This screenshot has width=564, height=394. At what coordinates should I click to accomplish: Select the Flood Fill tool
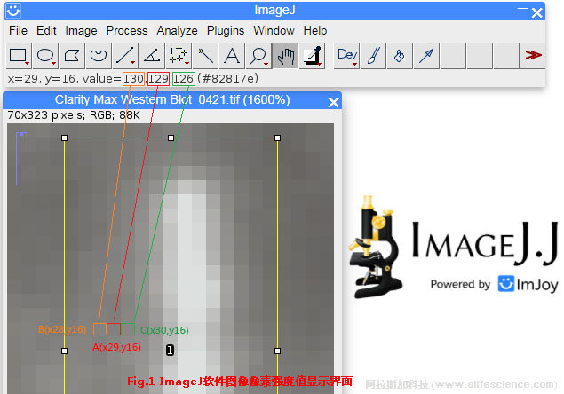point(401,56)
